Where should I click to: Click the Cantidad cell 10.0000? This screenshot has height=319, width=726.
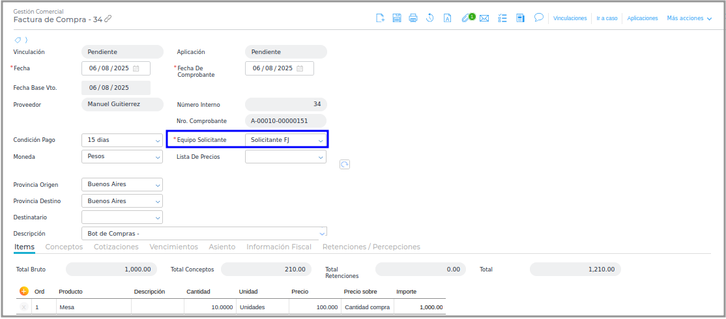click(211, 307)
